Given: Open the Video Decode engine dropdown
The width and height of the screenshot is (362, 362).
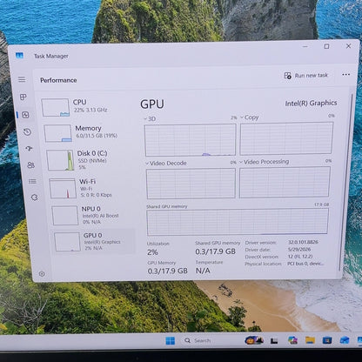Looking at the screenshot, I should (166, 164).
